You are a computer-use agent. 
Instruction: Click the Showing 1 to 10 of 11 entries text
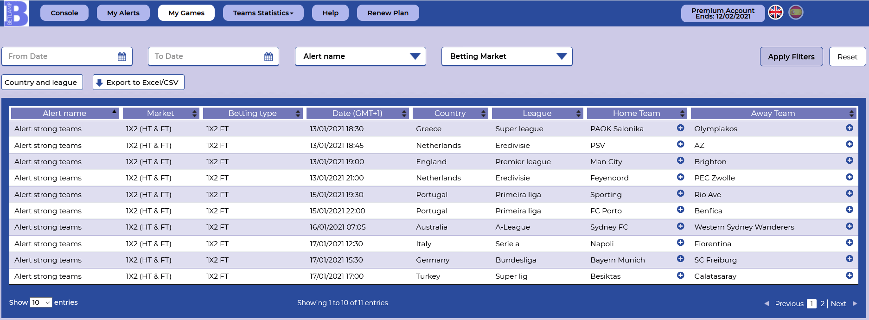coord(343,303)
